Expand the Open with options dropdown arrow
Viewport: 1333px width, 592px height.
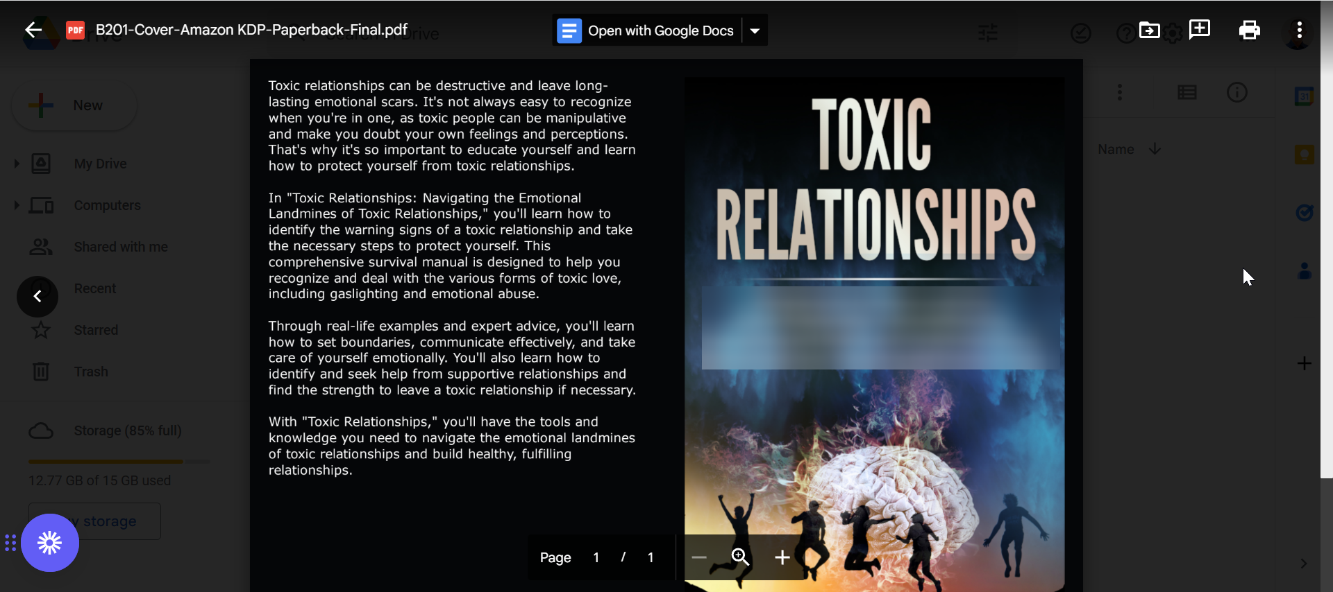pos(755,31)
